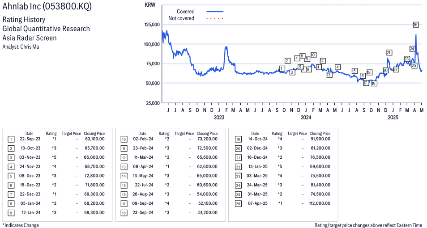Click the 76,500.00 closing price cell

320,157
